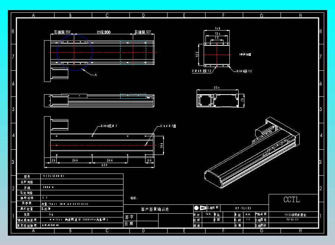Click the 145 width dimension on slider view

click(x=217, y=28)
